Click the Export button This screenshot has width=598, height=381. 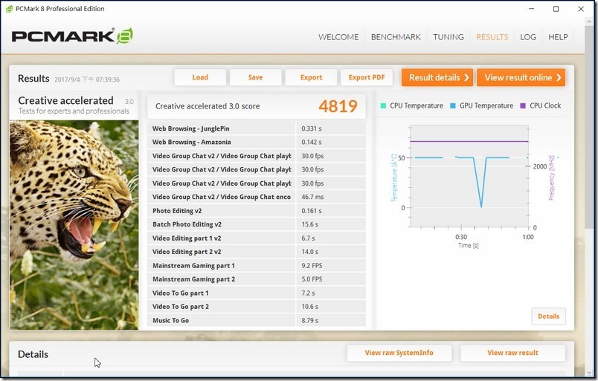(x=311, y=77)
